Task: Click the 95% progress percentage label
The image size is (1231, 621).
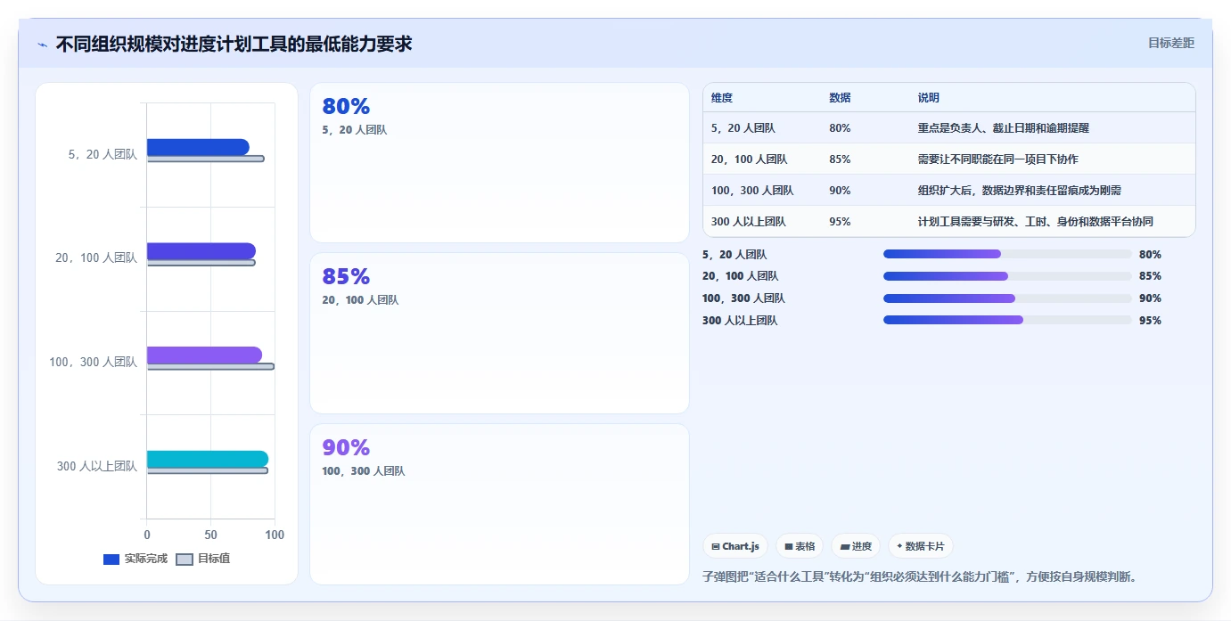Action: [x=1150, y=321]
